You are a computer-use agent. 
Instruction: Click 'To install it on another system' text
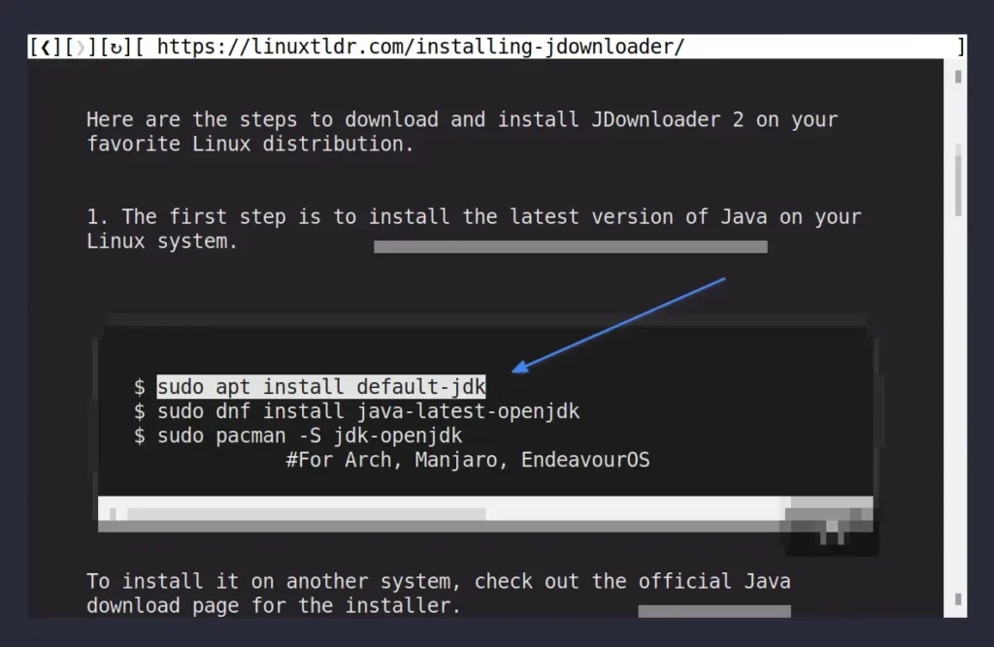439,593
